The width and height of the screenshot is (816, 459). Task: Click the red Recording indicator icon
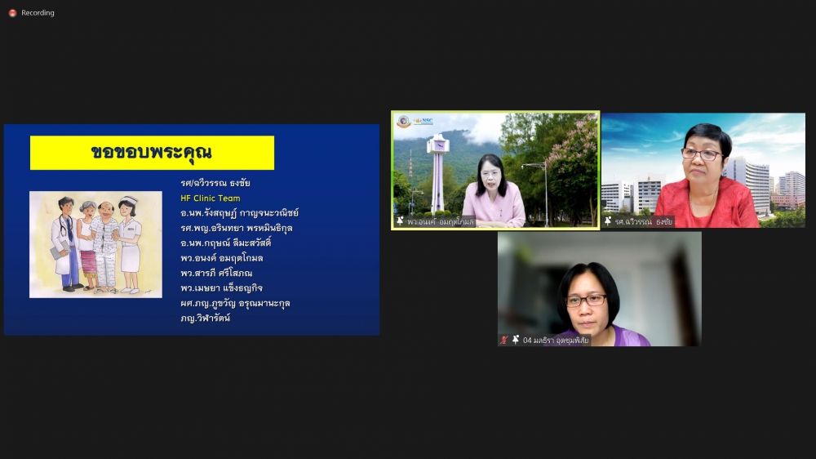(x=12, y=13)
